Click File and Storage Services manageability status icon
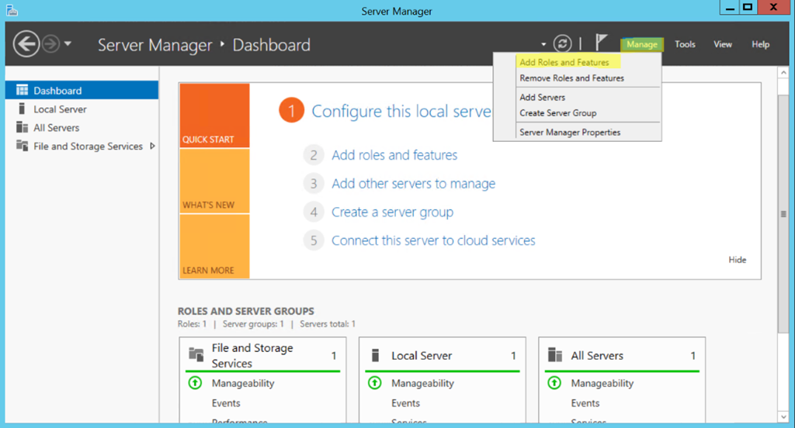Viewport: 795px width, 428px height. (195, 383)
